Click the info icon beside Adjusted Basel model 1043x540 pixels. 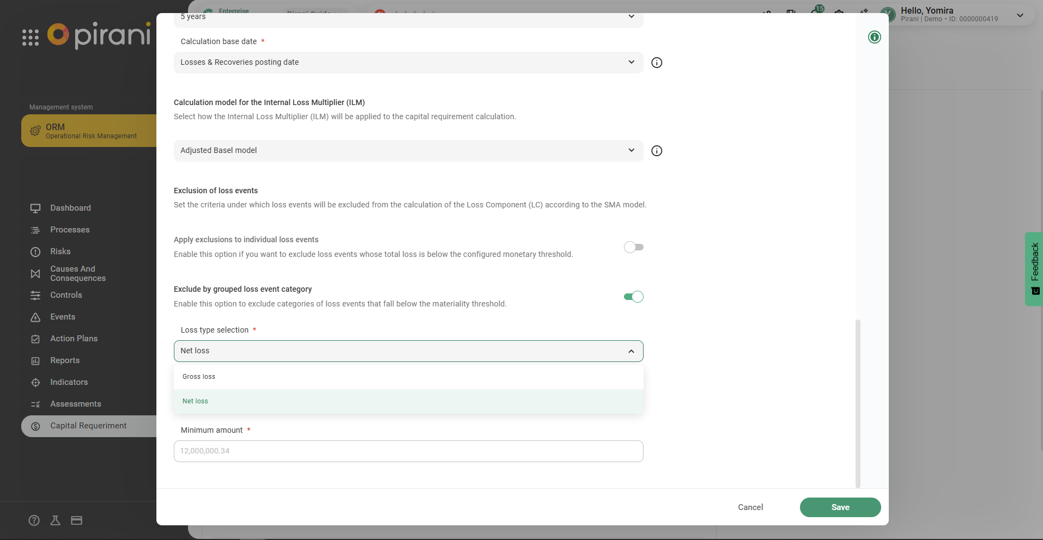(x=657, y=151)
